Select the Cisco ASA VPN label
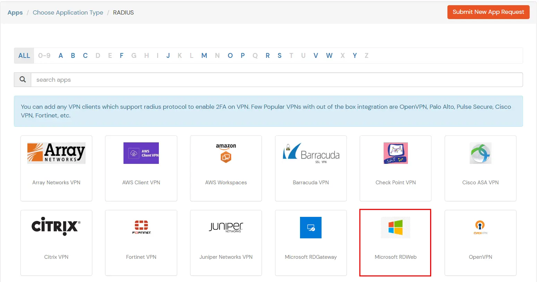This screenshot has width=539, height=282. tap(480, 183)
